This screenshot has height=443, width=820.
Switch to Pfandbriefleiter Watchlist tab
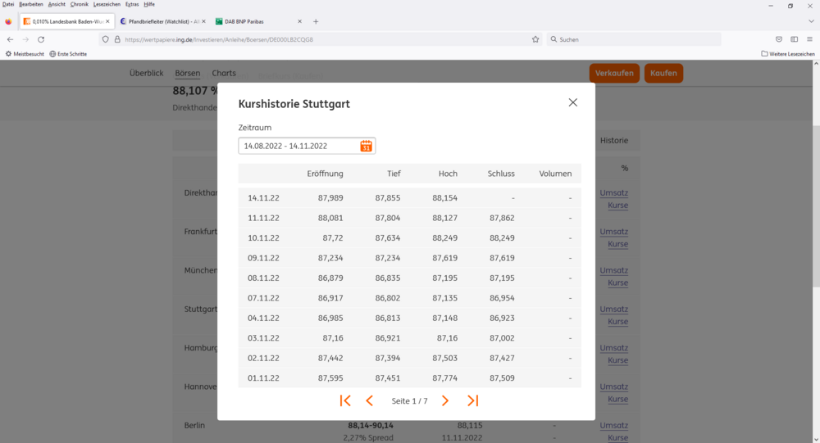point(160,21)
